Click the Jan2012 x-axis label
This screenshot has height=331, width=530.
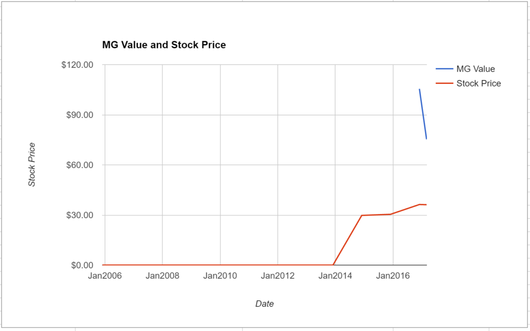pyautogui.click(x=278, y=276)
